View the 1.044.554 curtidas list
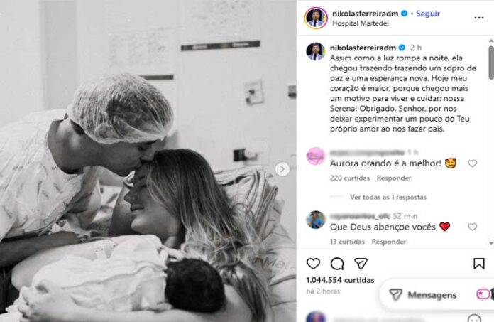The height and width of the screenshot is (322, 494). coord(340,280)
